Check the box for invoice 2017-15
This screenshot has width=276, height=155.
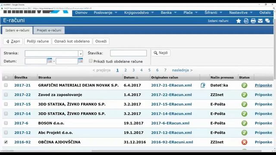(x=6, y=104)
